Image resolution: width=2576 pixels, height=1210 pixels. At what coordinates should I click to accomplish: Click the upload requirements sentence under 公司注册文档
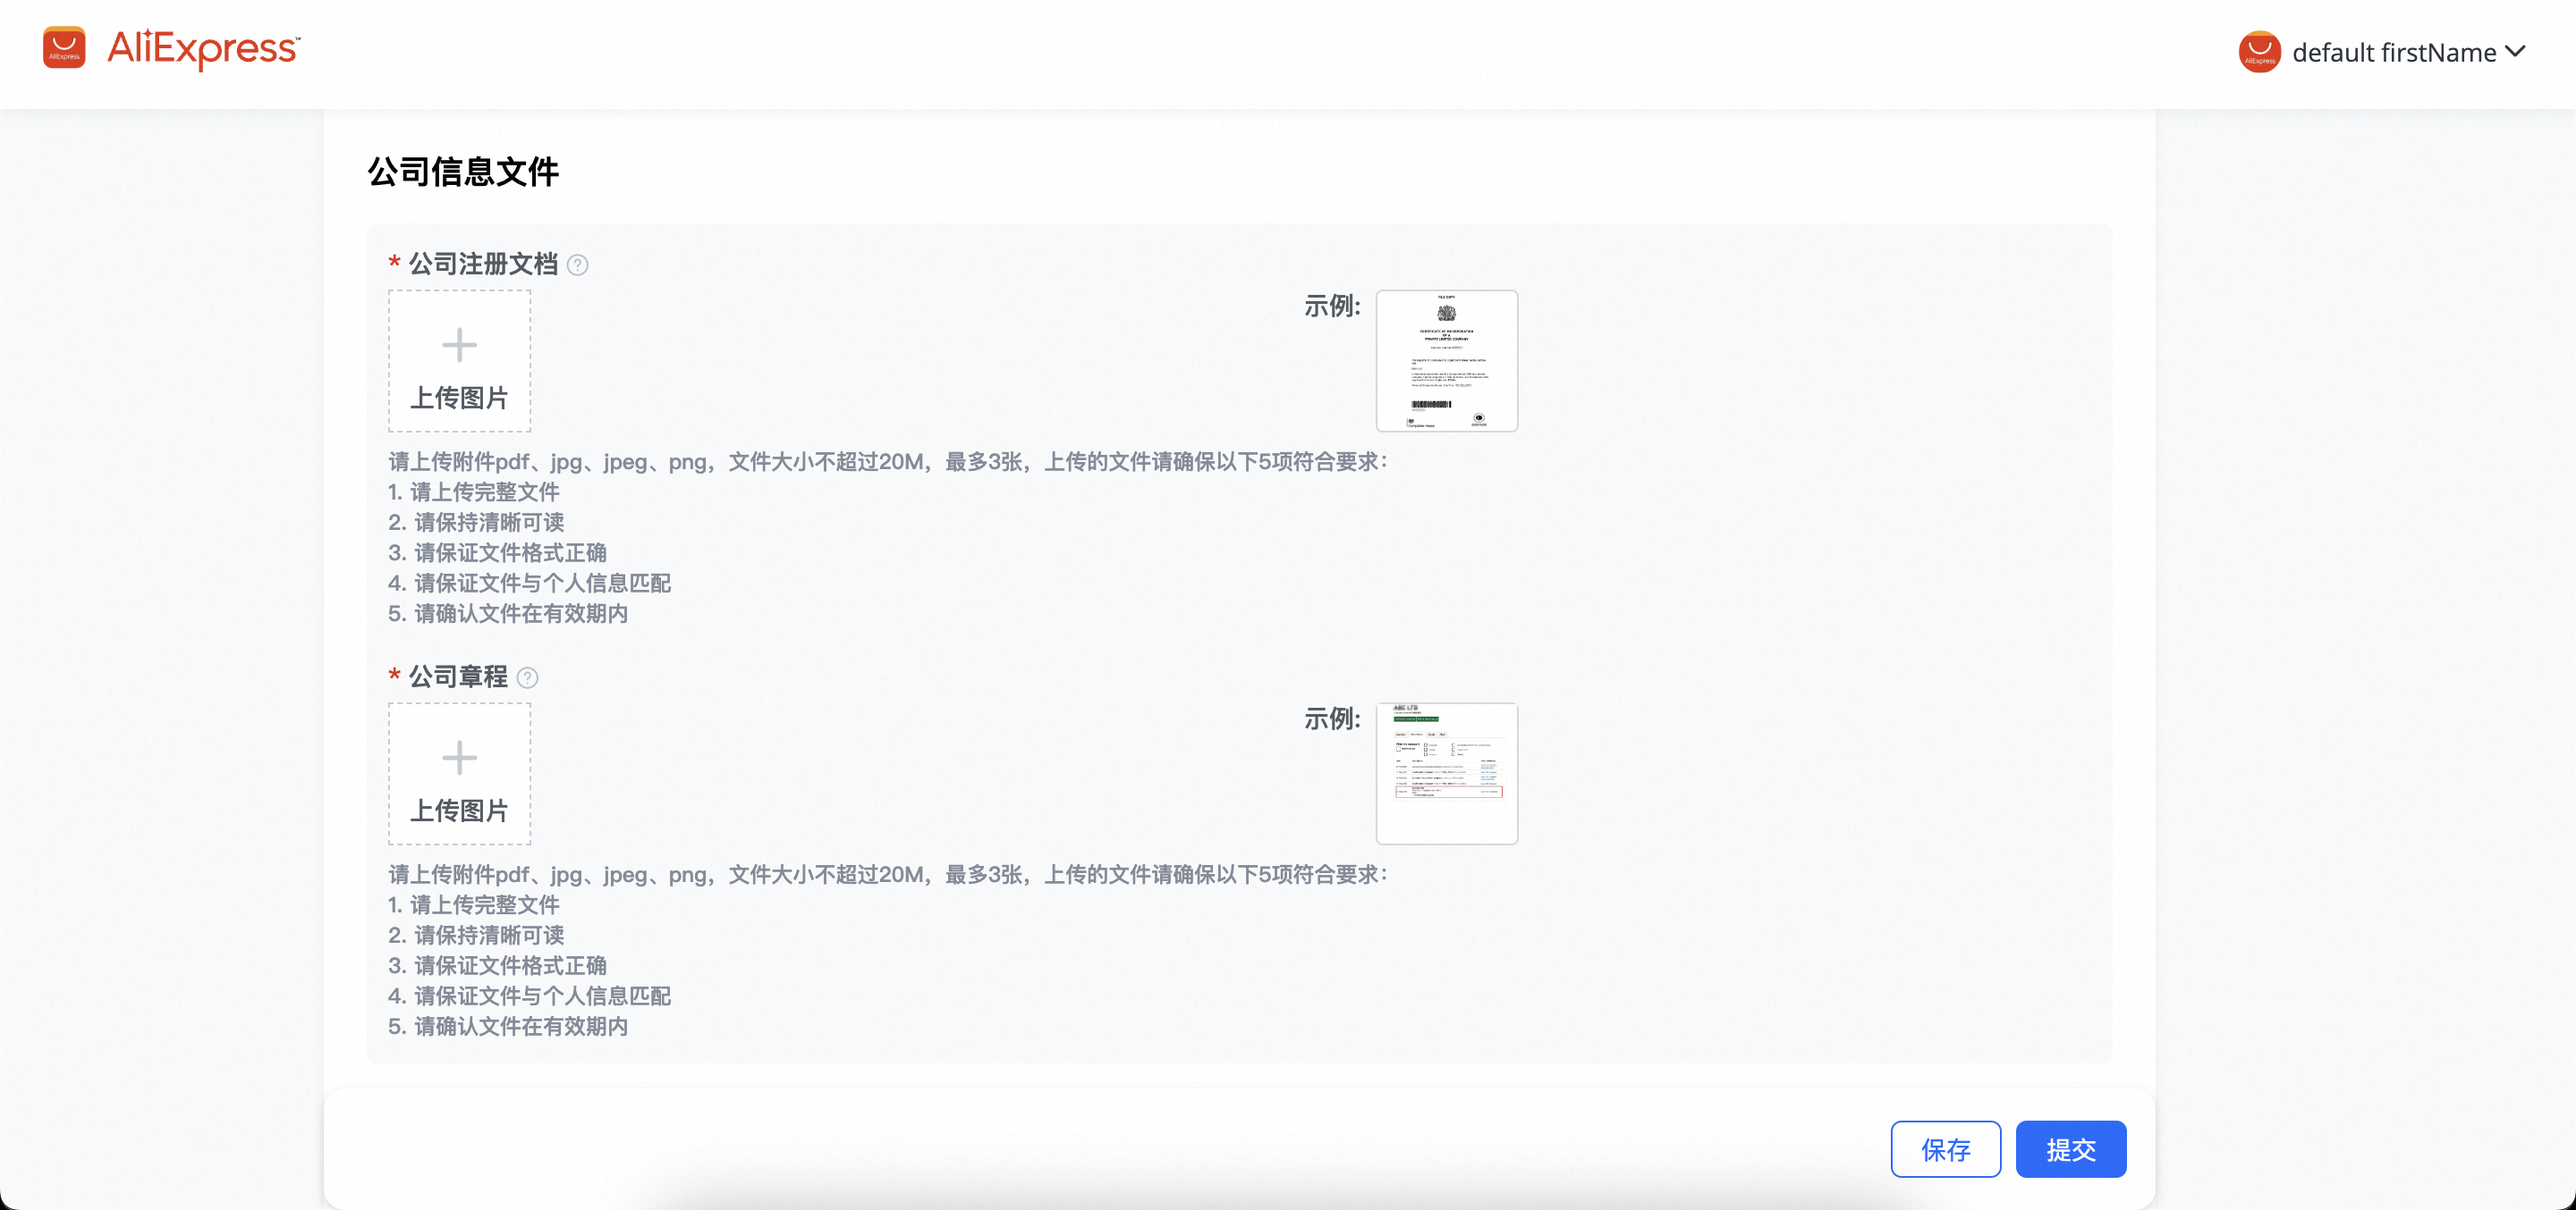888,462
